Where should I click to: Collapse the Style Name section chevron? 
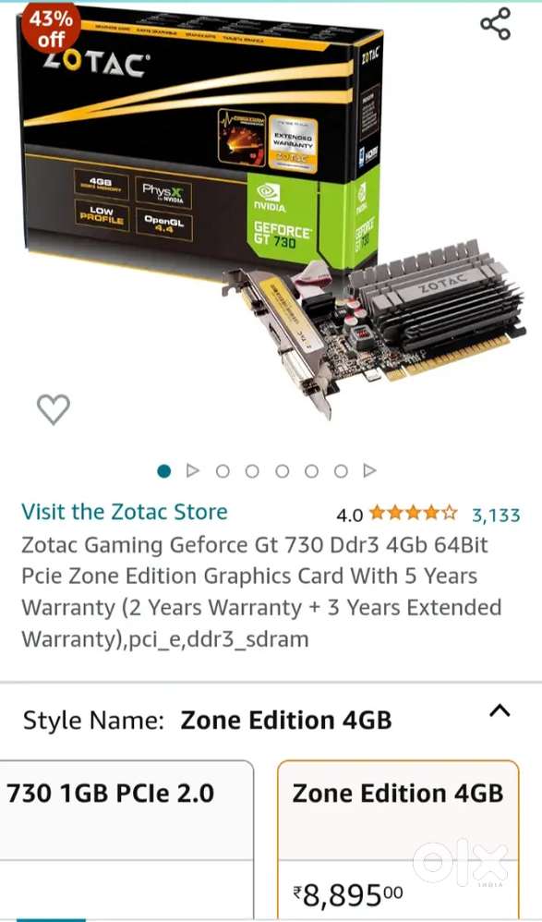click(500, 711)
